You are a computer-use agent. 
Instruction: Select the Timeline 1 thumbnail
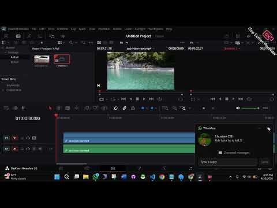coord(62,60)
